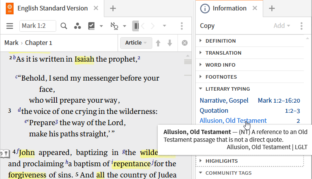Click the ESV resource icon in tab
Viewport: 312px width, 179px height.
(x=10, y=9)
